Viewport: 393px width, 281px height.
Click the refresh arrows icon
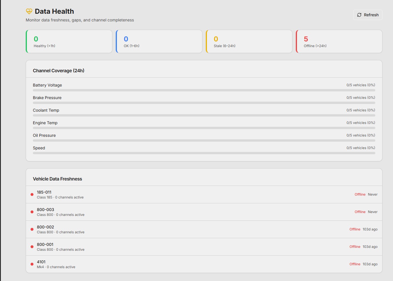tap(359, 15)
